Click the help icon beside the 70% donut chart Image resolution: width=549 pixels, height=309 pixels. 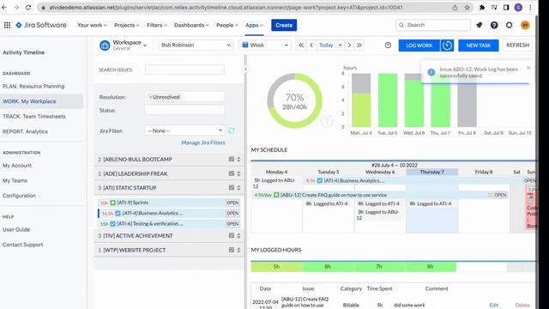(x=327, y=121)
